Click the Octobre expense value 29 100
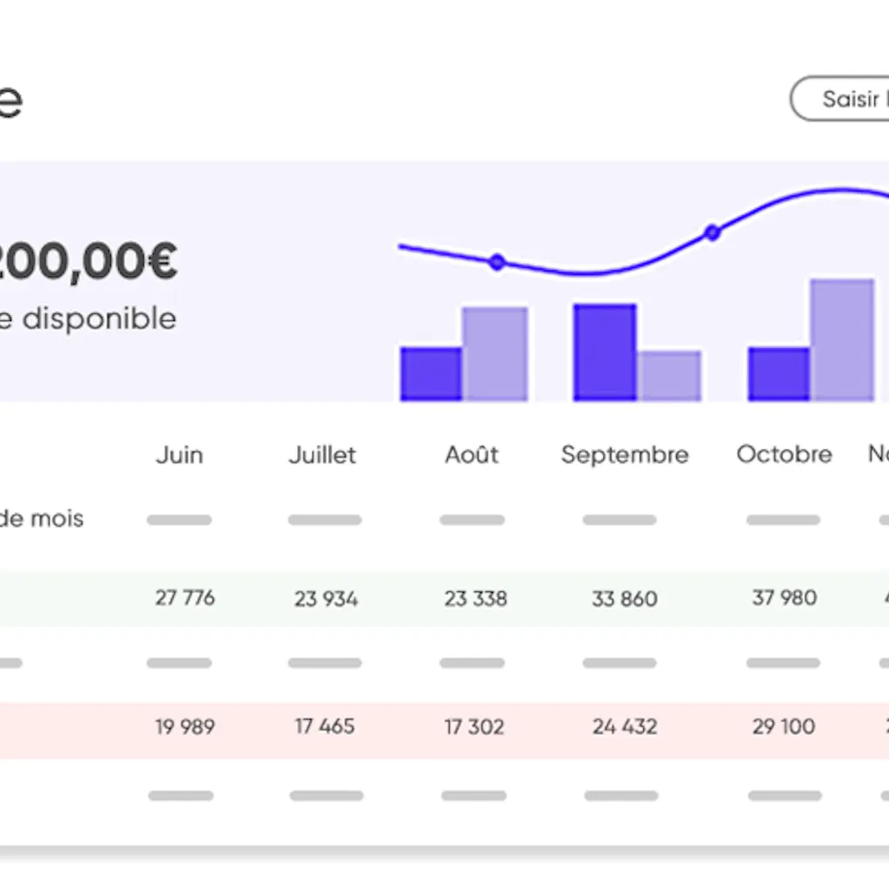Image resolution: width=889 pixels, height=889 pixels. 784,727
